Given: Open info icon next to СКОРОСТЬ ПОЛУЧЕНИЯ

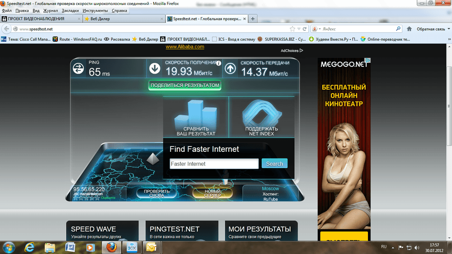Looking at the screenshot, I should (219, 63).
